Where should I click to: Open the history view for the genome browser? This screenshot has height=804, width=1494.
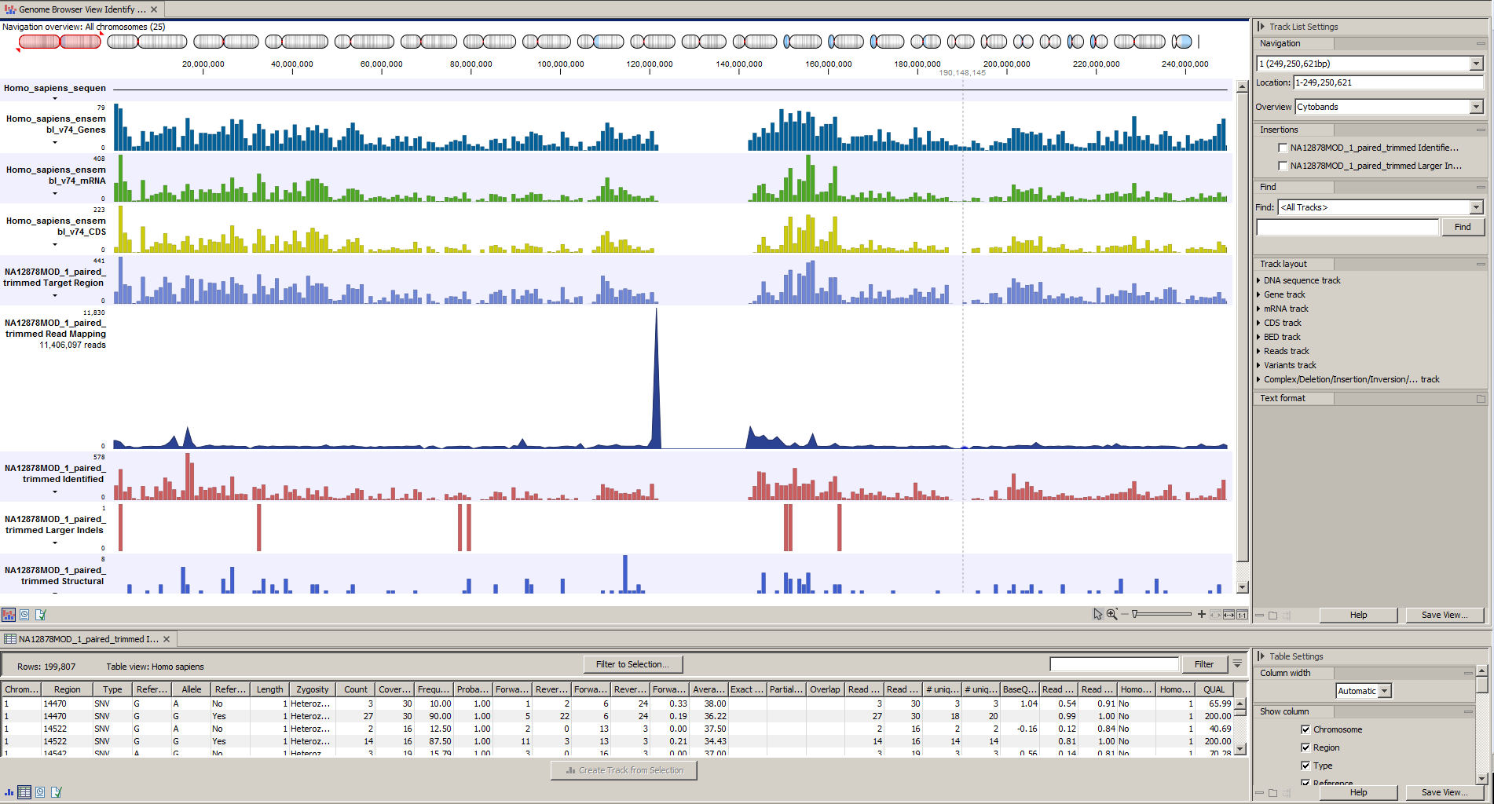(24, 615)
